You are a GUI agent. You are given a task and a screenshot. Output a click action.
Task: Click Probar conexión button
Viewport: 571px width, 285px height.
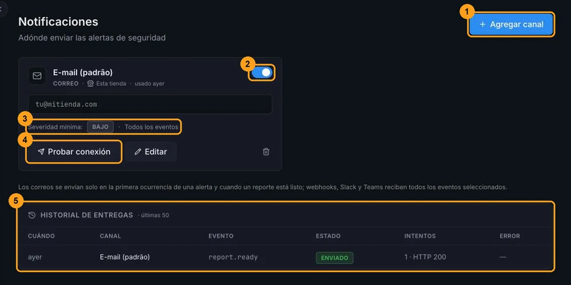[x=74, y=152]
